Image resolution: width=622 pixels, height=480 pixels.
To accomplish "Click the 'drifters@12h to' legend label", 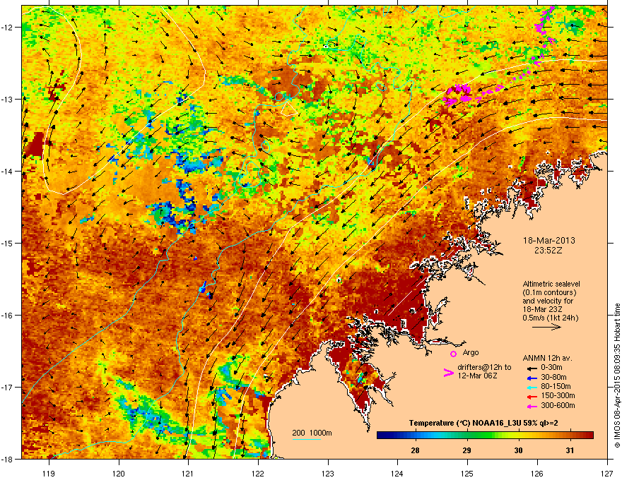I will pos(484,368).
